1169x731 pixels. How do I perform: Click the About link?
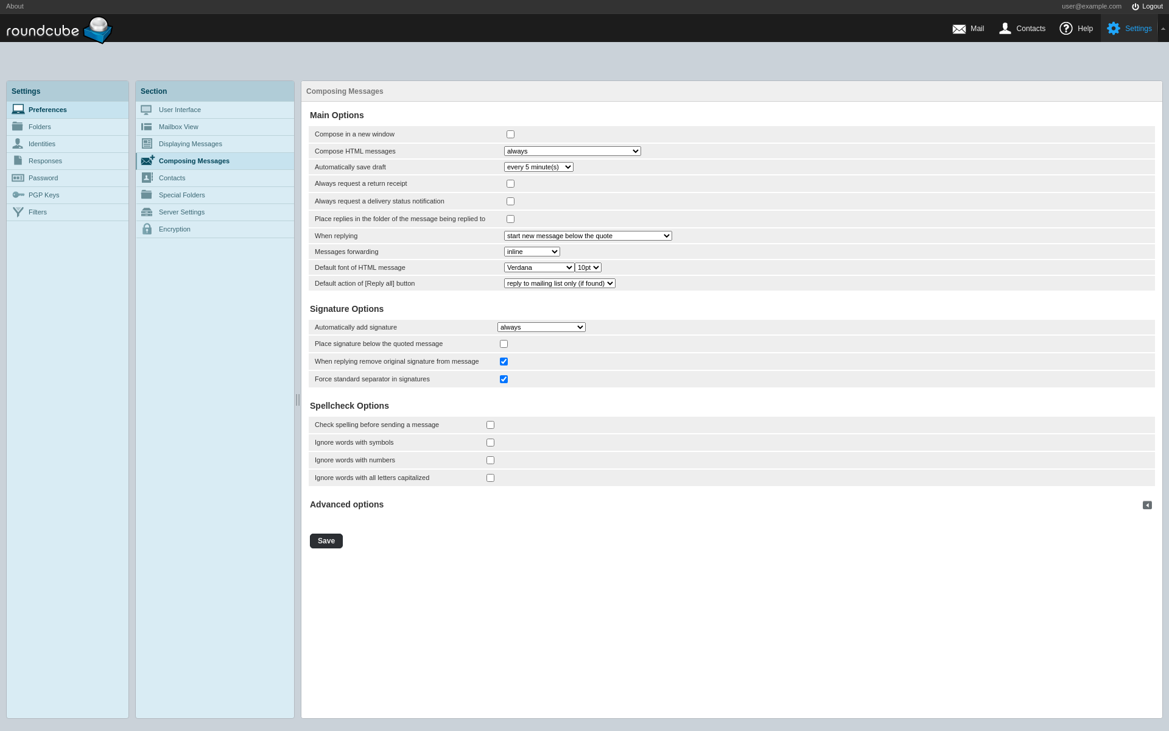15,7
